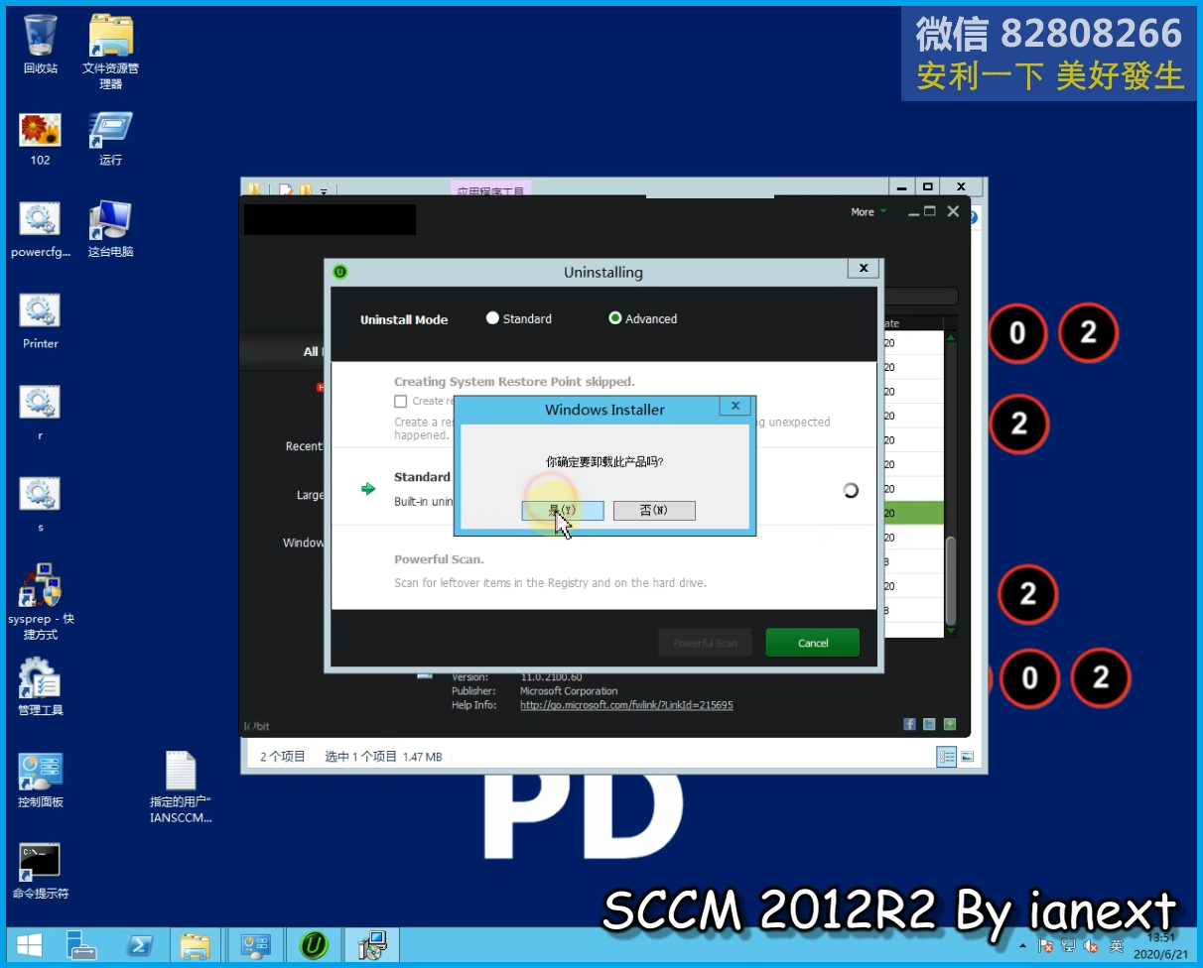Screen dimensions: 1203x968
Task: Click the Explorer help question mark icon
Action: pyautogui.click(x=973, y=216)
